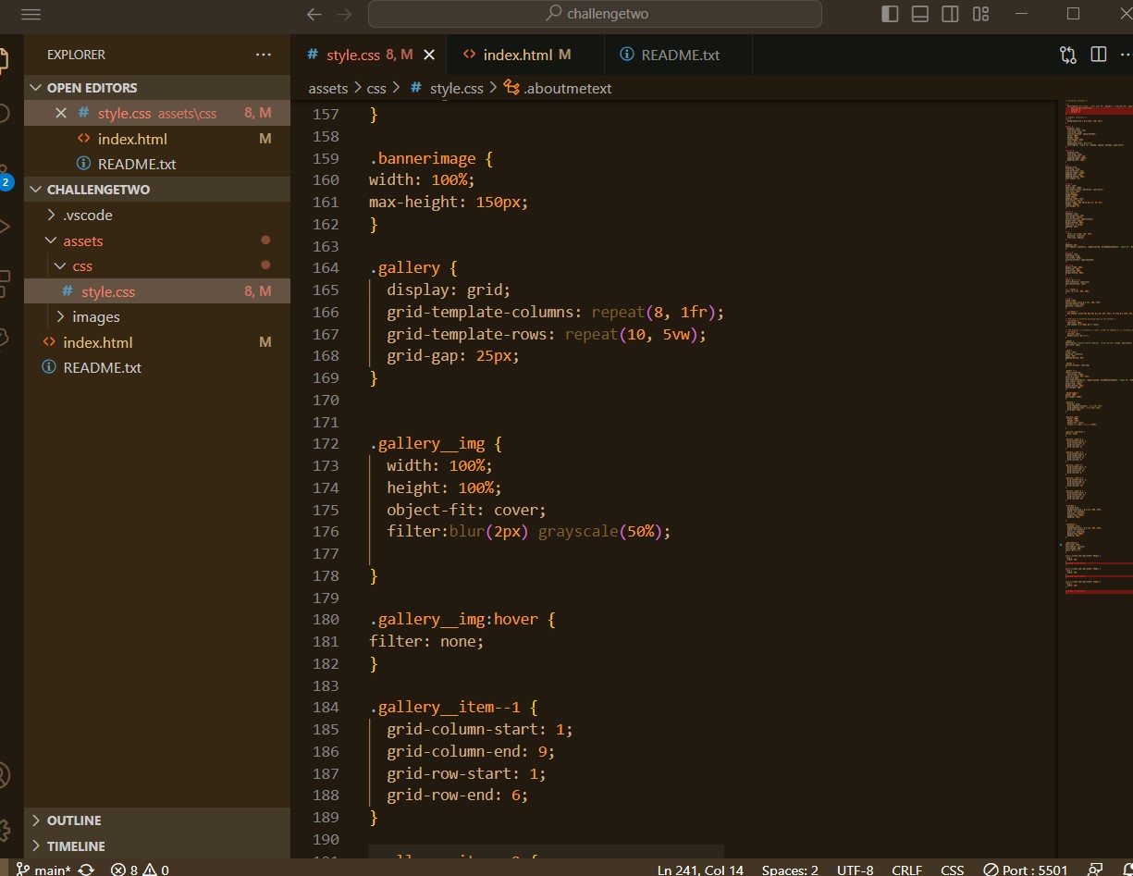Split the editor right
The width and height of the screenshot is (1133, 876).
(1099, 55)
